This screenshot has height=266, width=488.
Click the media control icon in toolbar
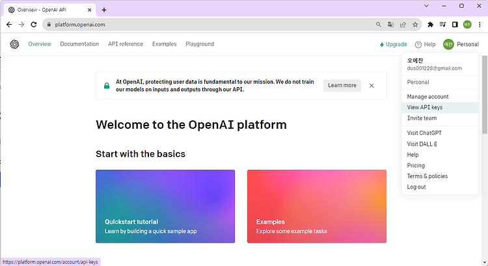[x=442, y=24]
